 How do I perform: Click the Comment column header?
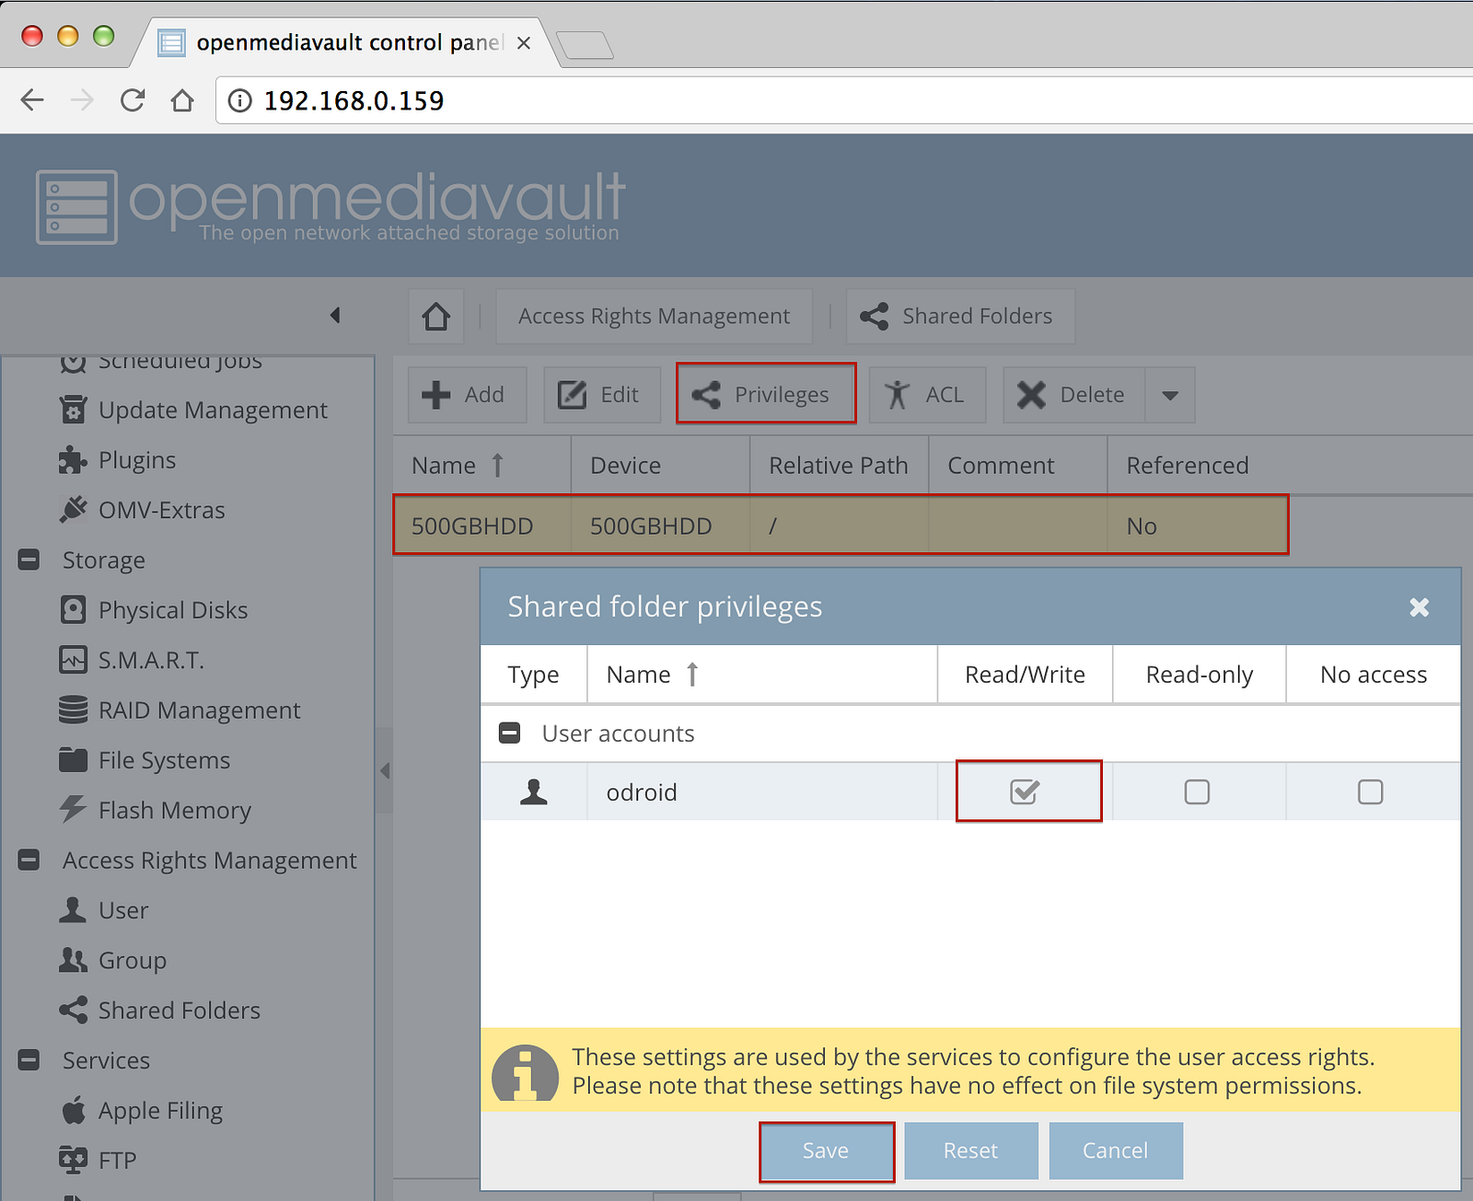[1017, 466]
